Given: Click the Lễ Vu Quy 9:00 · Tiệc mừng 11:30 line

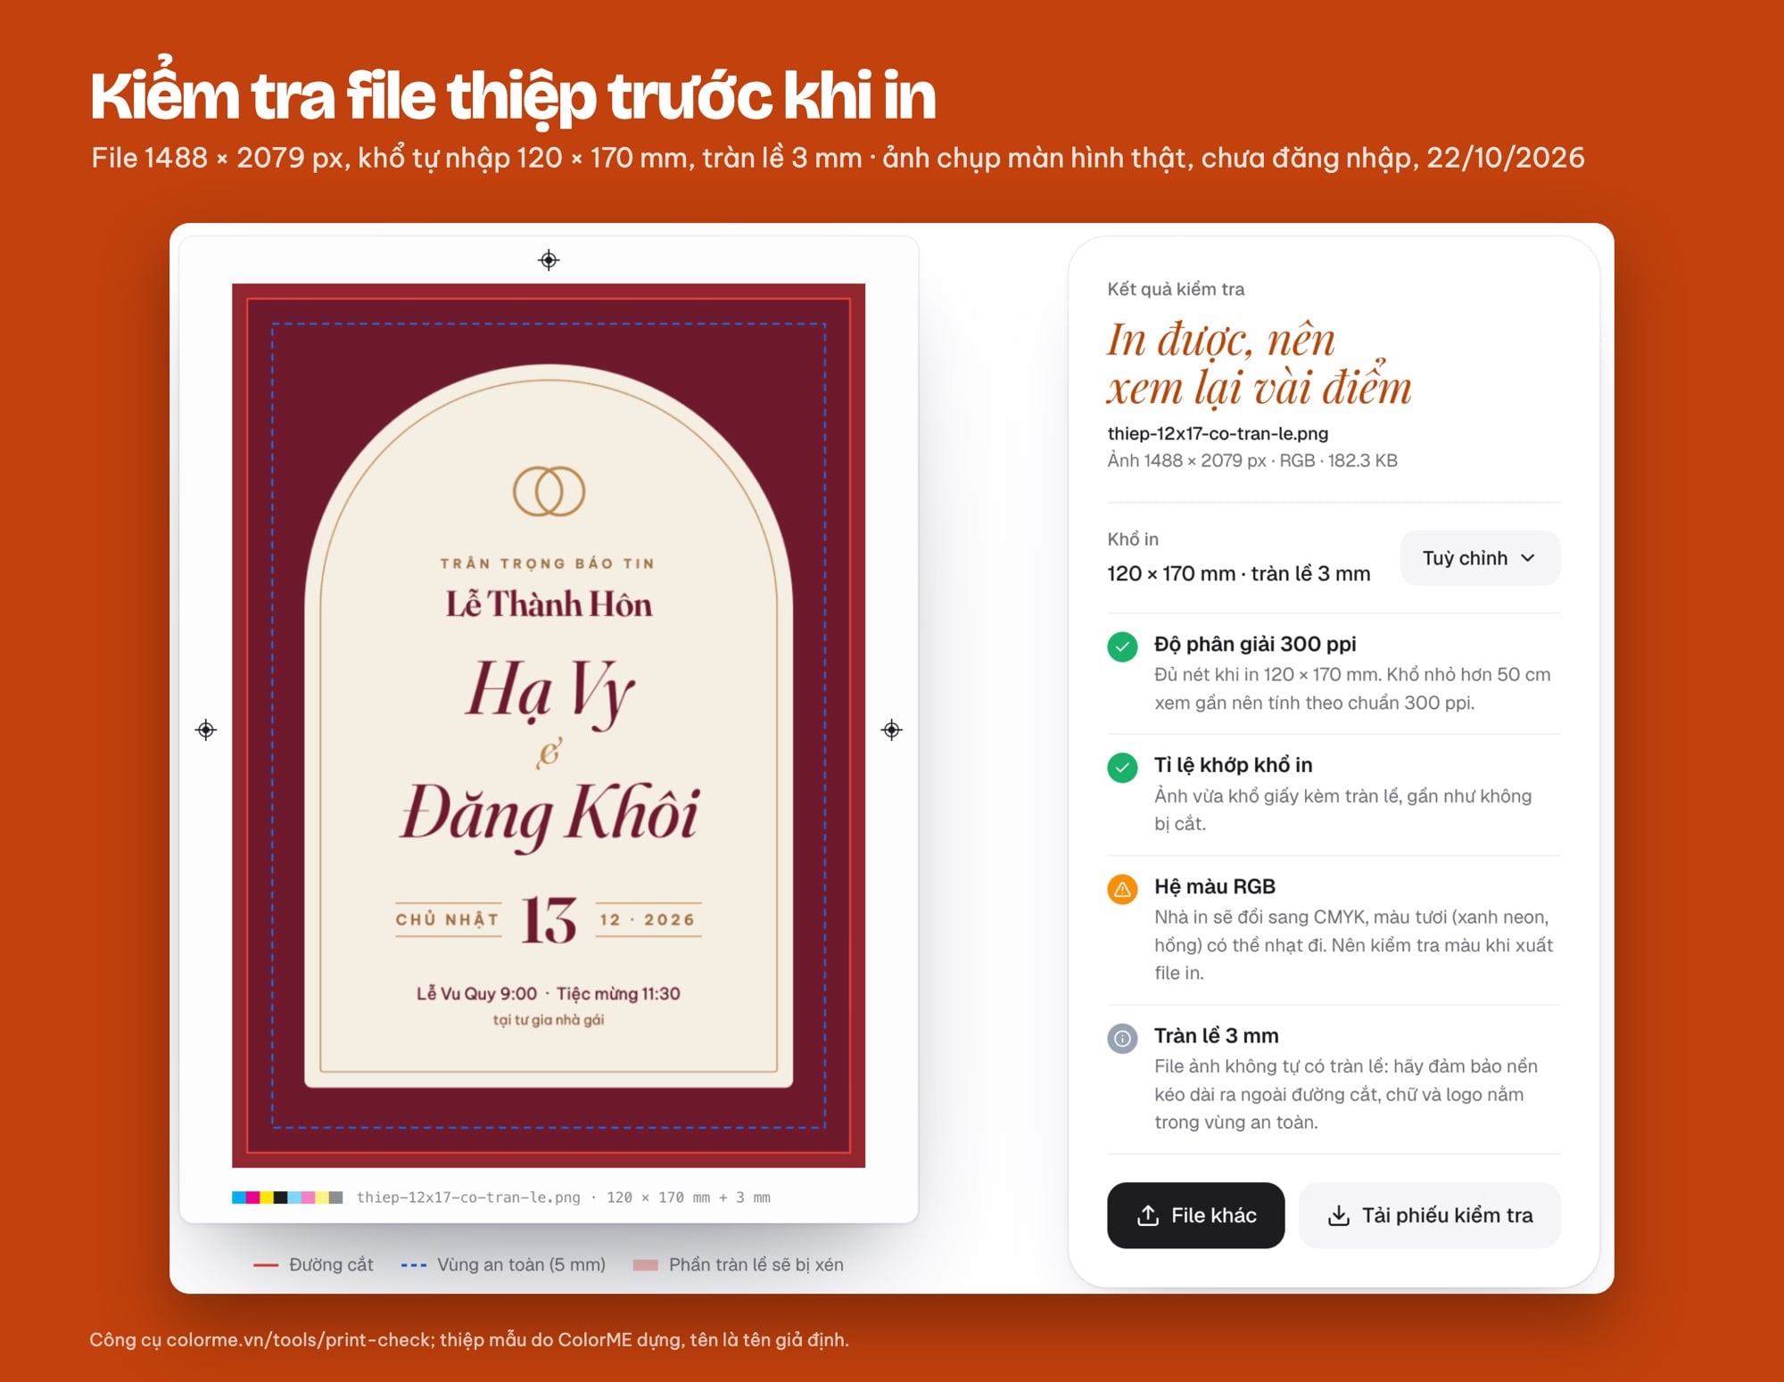Looking at the screenshot, I should click(x=549, y=993).
